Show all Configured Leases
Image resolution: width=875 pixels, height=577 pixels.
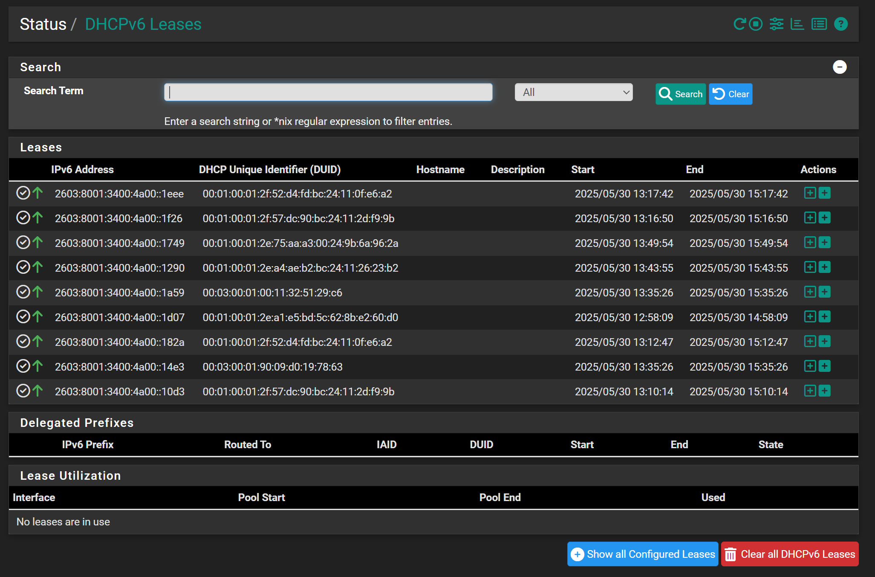coord(643,554)
